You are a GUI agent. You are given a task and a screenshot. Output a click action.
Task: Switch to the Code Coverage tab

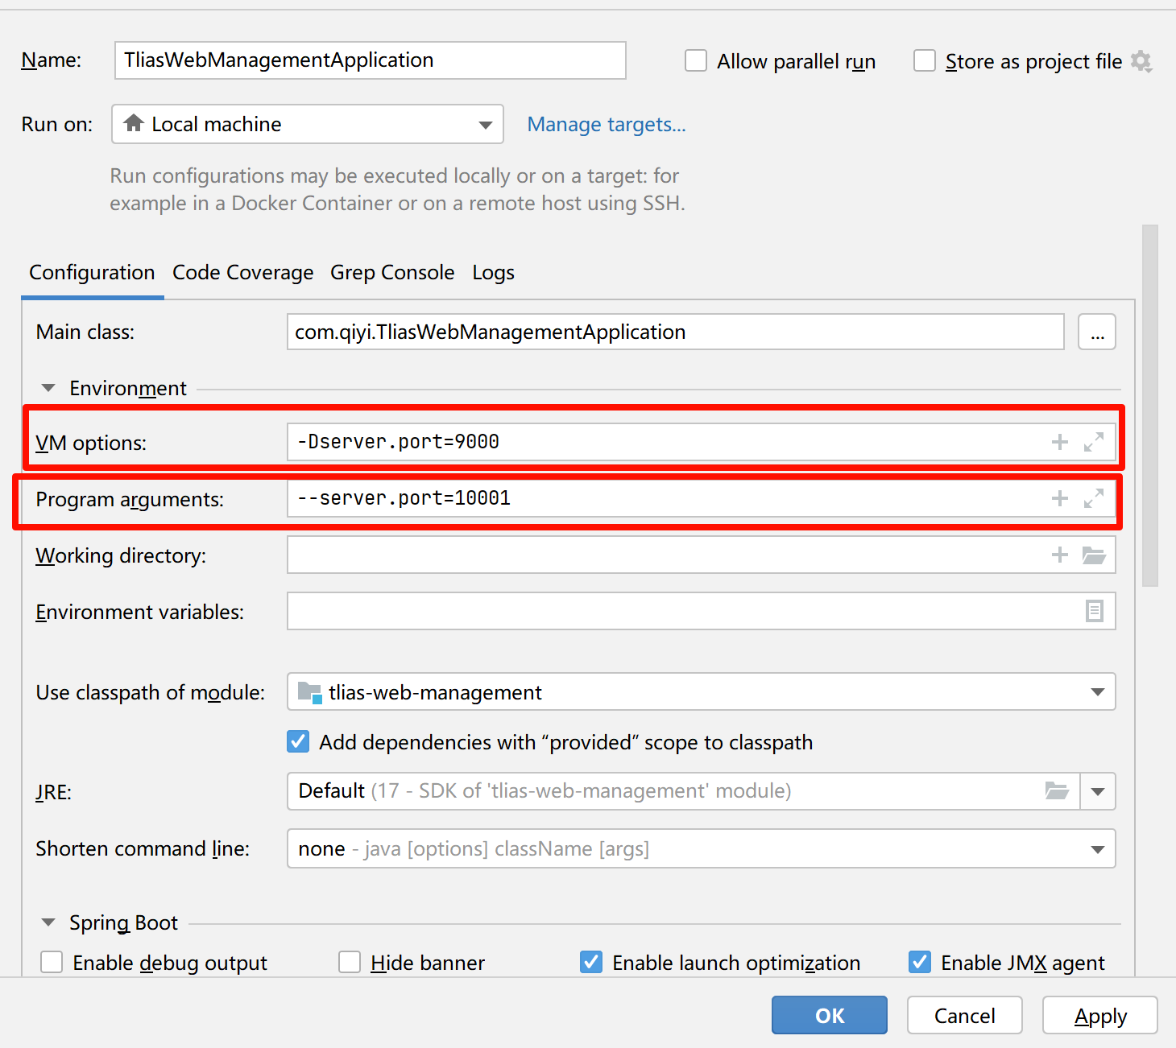242,272
